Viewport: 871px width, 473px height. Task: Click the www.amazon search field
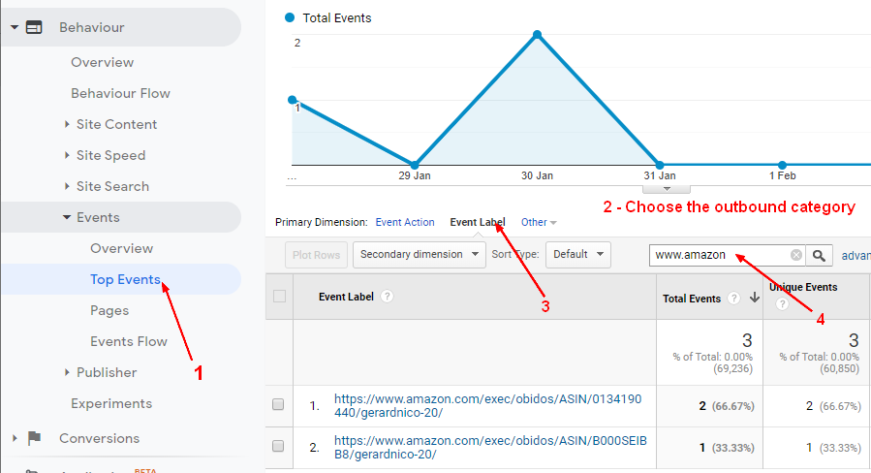point(719,255)
